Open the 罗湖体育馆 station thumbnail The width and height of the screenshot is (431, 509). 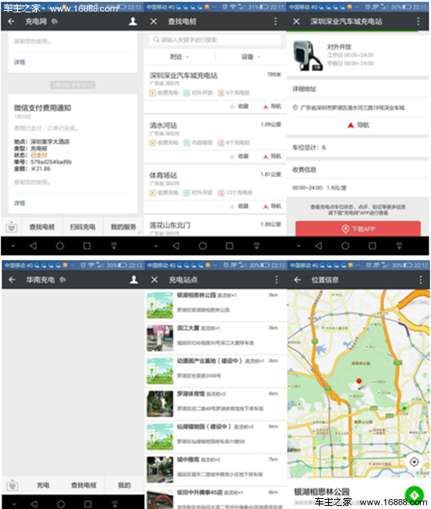click(x=160, y=404)
